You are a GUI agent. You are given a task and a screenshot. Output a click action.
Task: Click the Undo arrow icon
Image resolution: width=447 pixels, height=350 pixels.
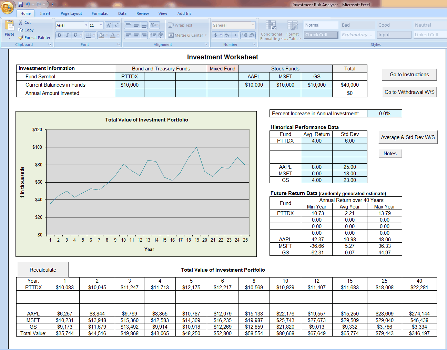[28, 4]
